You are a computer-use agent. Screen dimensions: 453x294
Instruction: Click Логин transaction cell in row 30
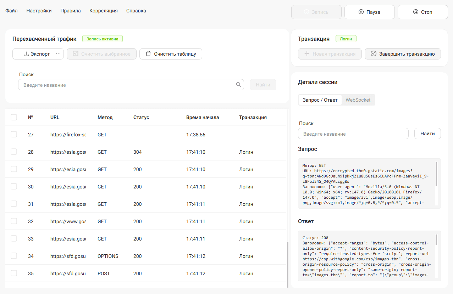point(246,187)
